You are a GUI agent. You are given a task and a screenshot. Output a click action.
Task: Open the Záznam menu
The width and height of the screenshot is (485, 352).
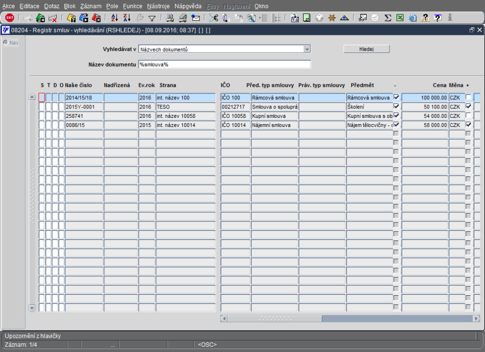coord(91,6)
